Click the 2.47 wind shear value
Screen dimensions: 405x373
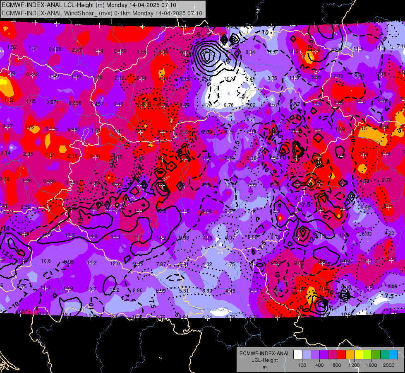(x=77, y=50)
